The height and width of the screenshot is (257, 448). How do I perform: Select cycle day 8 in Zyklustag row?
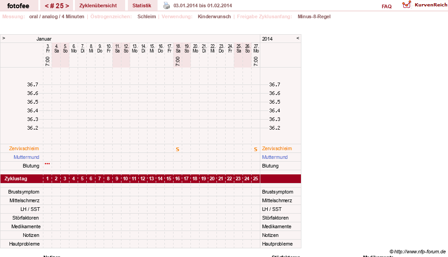click(x=108, y=179)
